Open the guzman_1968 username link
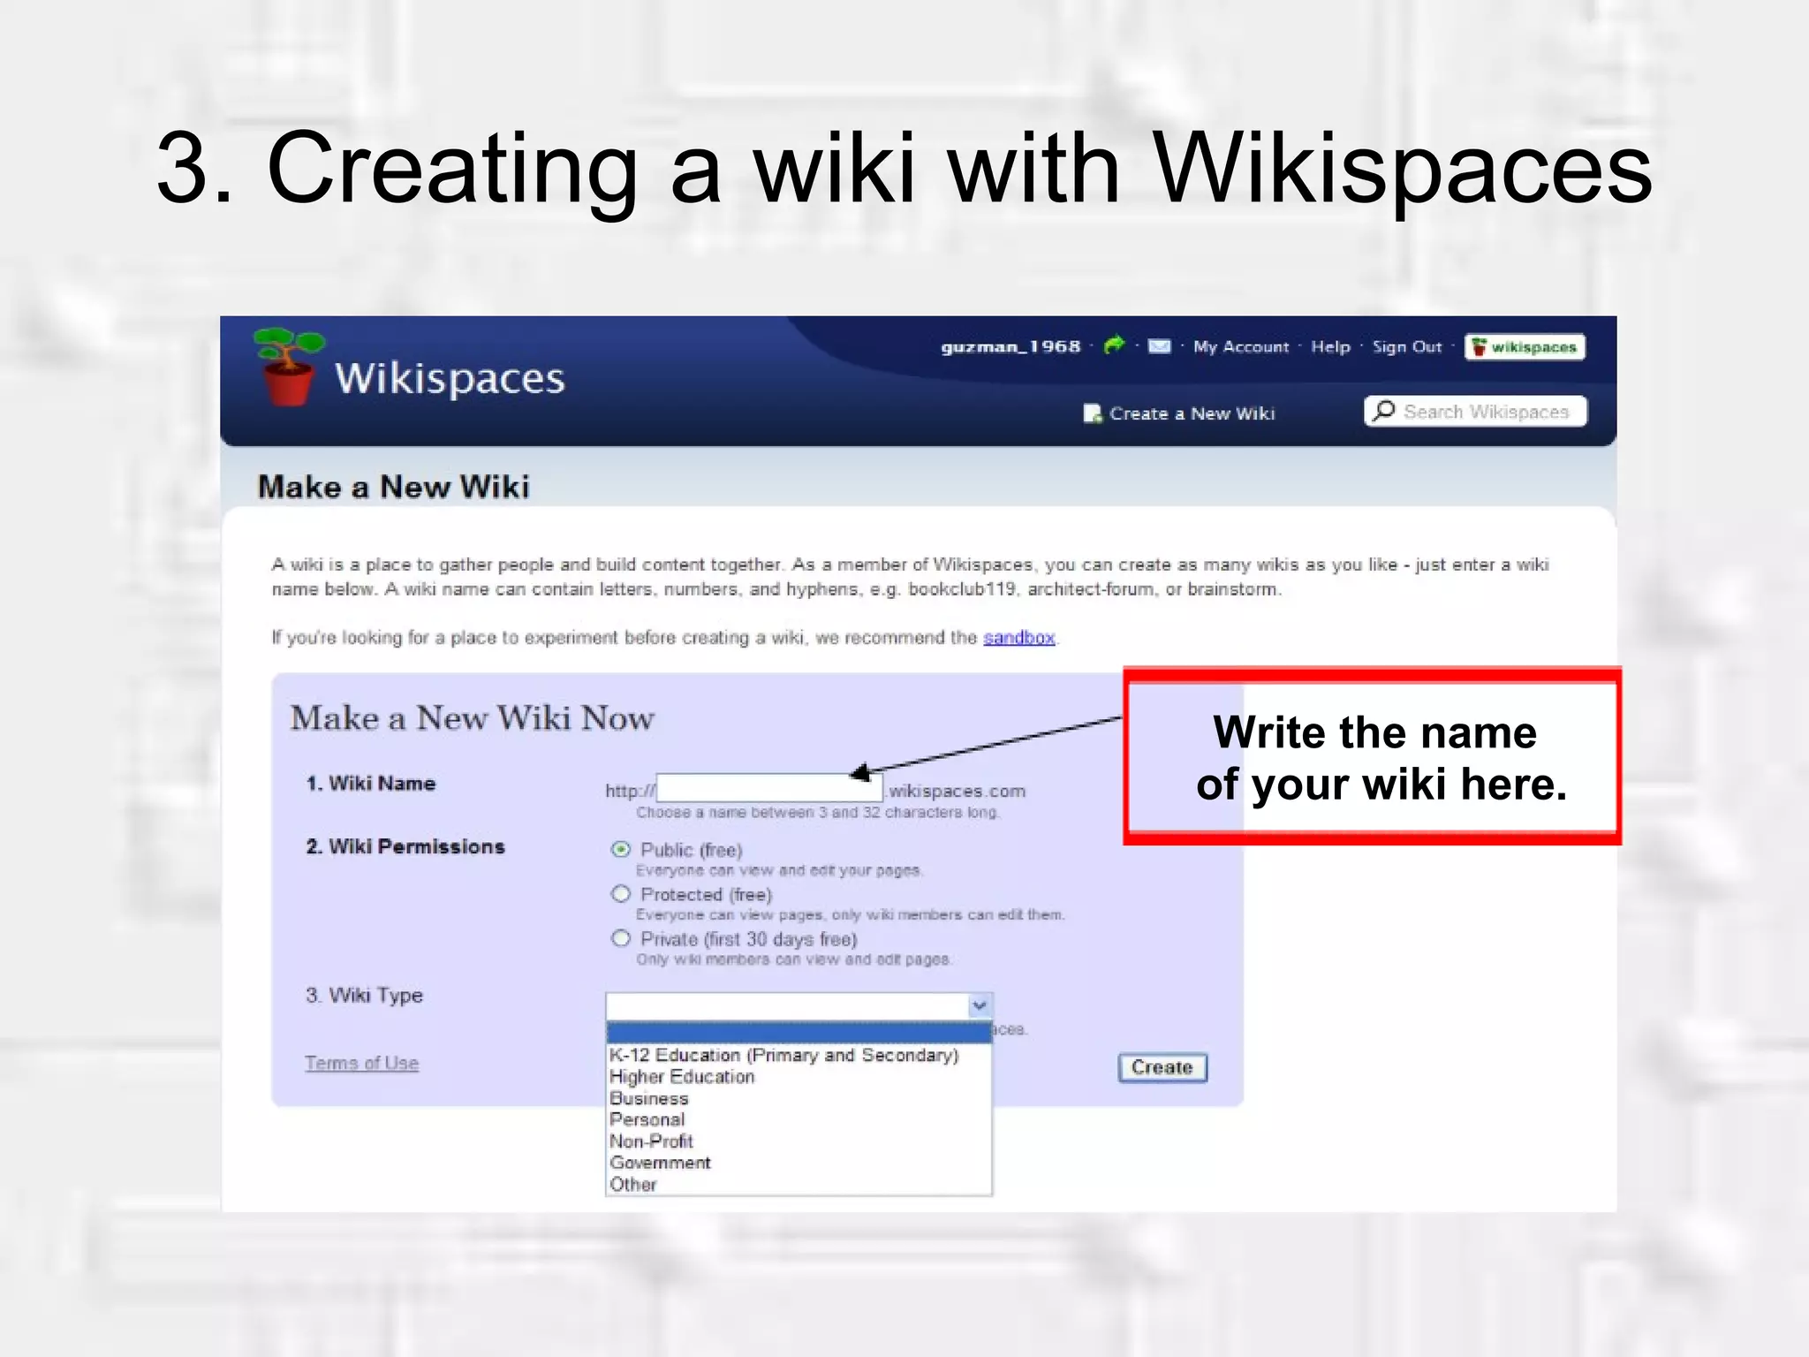Screen dimensions: 1809x1357 click(x=1010, y=346)
